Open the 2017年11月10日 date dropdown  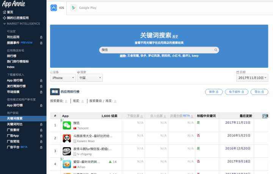[x=252, y=78]
